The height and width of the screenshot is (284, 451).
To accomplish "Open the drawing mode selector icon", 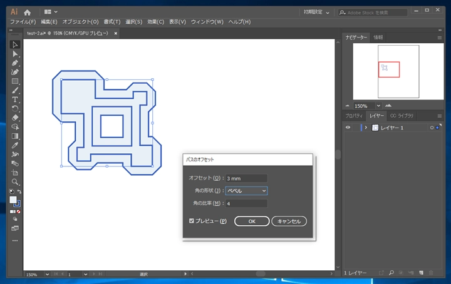I will coord(15,219).
